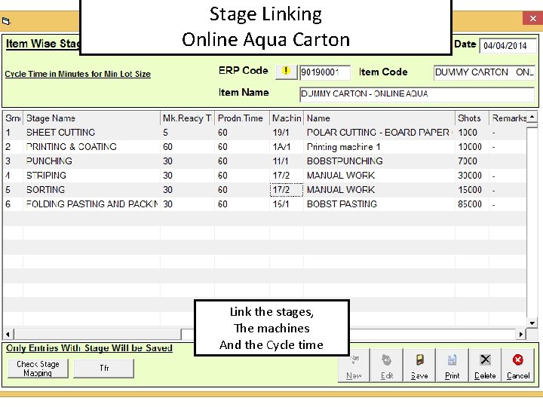Click POLAR CUTTING - BOARD PAPER cell
Viewport: 543px width, 407px height.
pos(379,133)
